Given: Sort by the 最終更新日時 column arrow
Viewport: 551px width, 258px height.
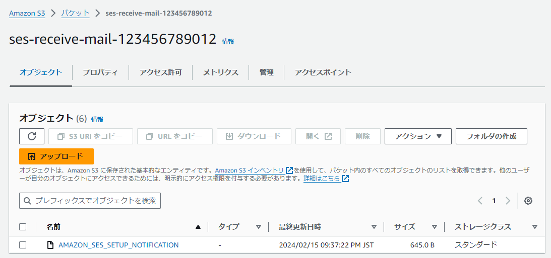Looking at the screenshot, I should (374, 227).
